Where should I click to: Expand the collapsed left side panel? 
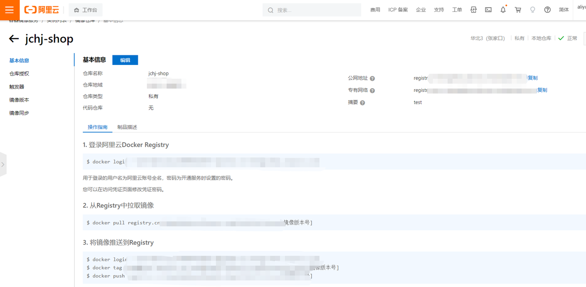[x=3, y=164]
